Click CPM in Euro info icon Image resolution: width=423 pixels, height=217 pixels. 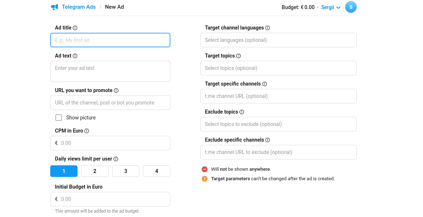87,131
